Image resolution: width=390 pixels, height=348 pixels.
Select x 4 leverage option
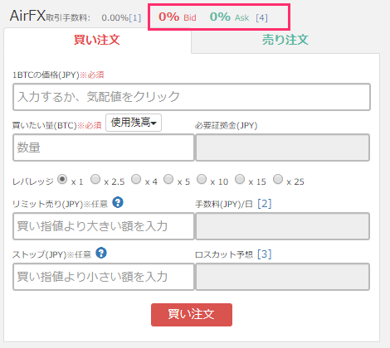coord(136,179)
